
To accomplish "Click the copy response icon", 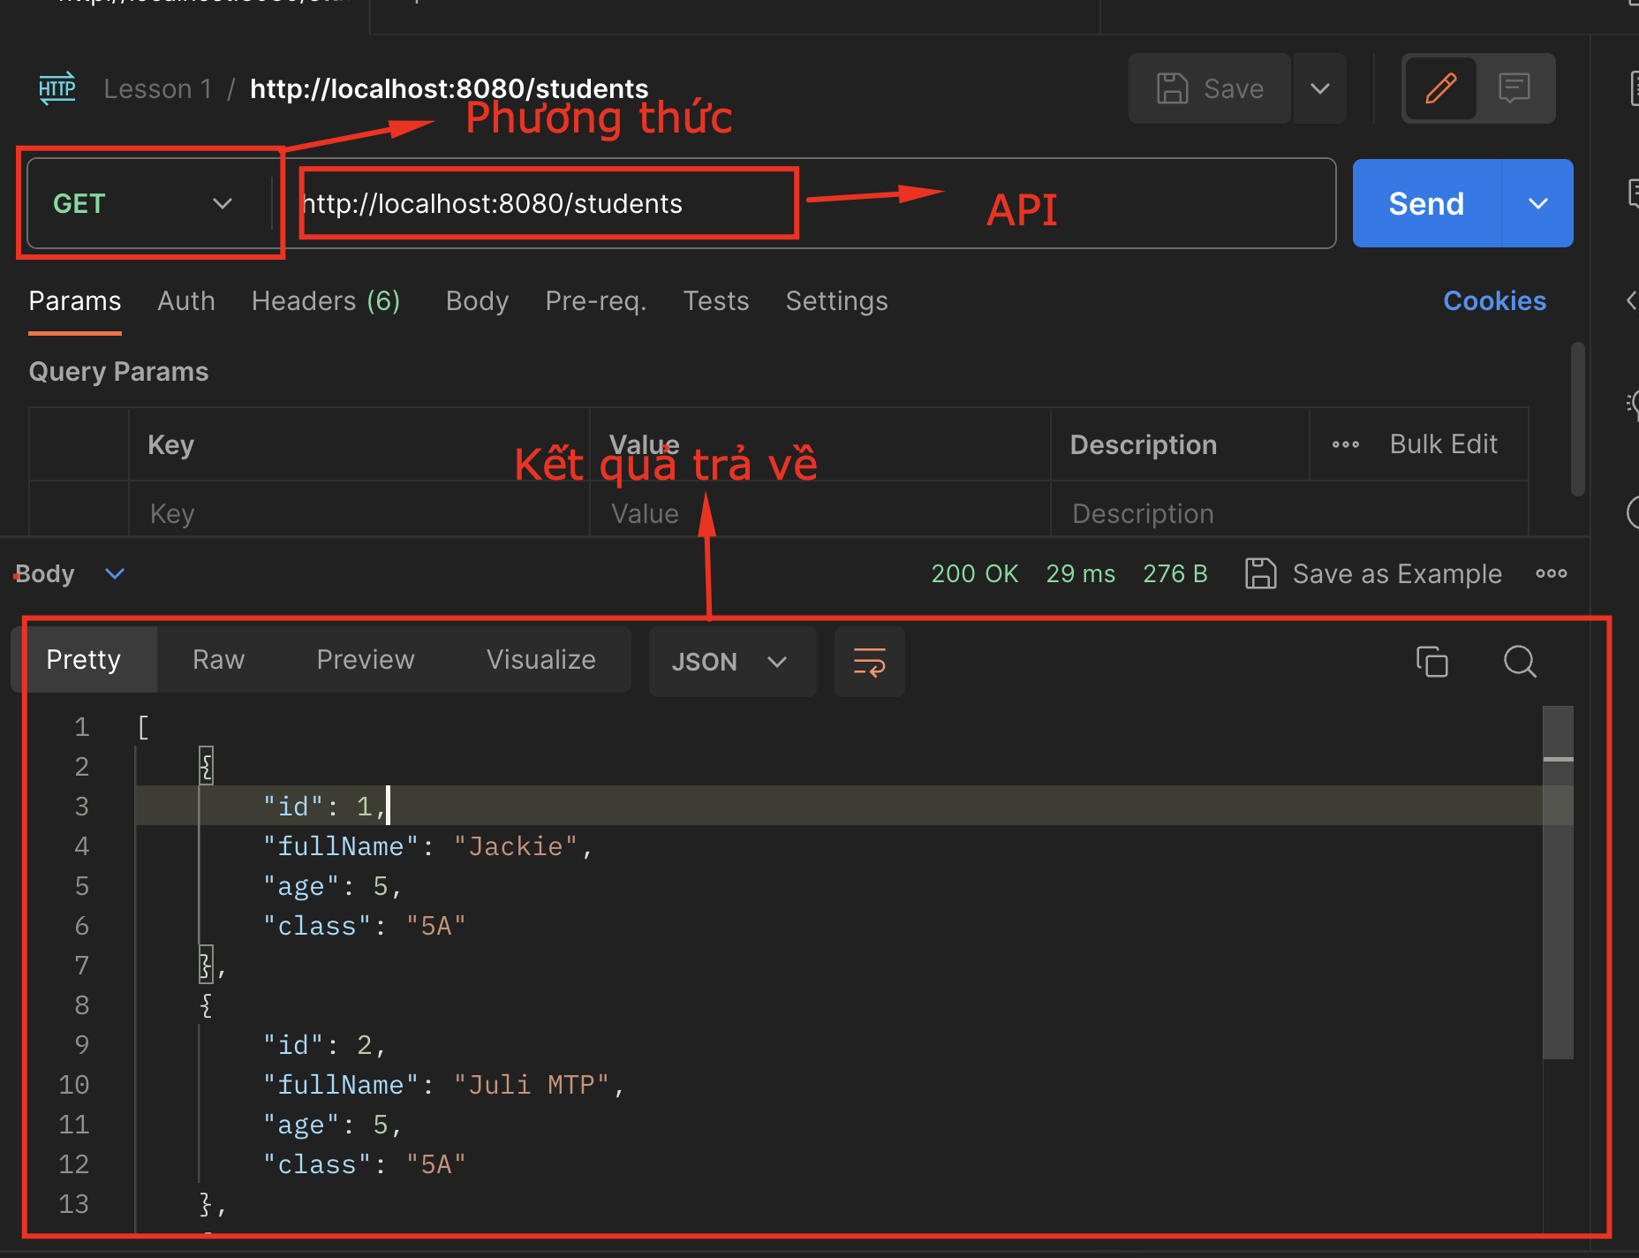I will [1431, 662].
